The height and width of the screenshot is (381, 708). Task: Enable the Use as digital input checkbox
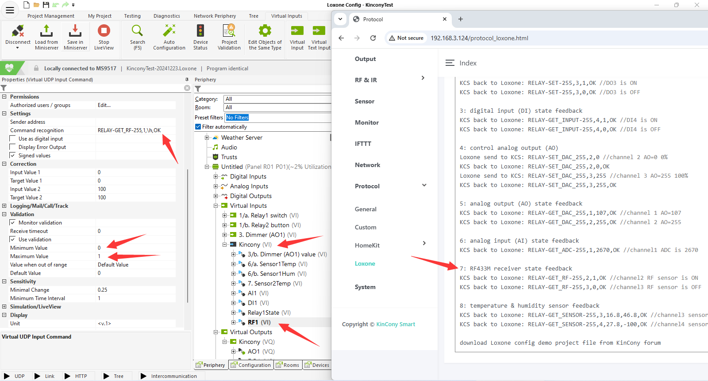pyautogui.click(x=13, y=139)
